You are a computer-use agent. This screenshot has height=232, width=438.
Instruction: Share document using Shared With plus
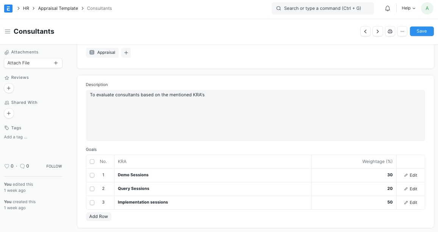pyautogui.click(x=9, y=113)
